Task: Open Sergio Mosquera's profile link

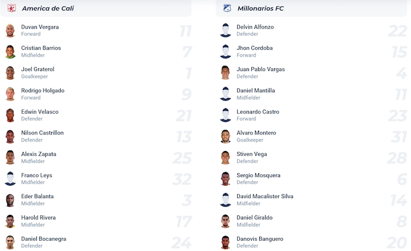Action: (x=259, y=175)
